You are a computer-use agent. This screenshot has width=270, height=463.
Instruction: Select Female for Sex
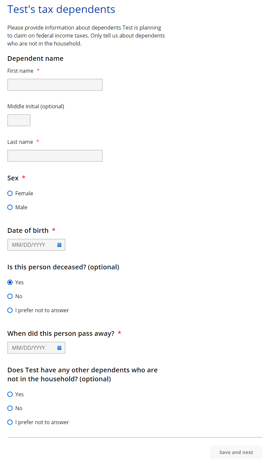[x=10, y=193]
